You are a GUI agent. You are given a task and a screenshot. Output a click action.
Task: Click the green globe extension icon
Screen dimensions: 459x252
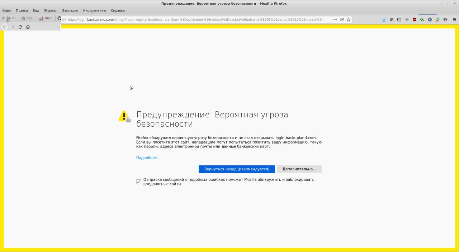click(x=422, y=20)
